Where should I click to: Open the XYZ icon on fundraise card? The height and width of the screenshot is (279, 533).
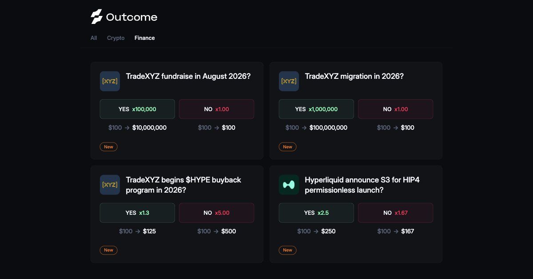(110, 81)
